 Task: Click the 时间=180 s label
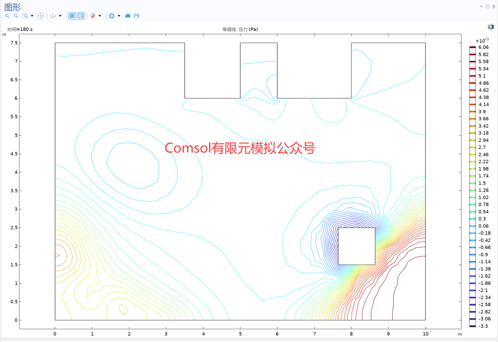[20, 29]
